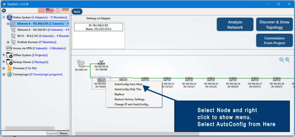Click the VPN icon
Screen dimensions: 295x137
(x=9, y=48)
